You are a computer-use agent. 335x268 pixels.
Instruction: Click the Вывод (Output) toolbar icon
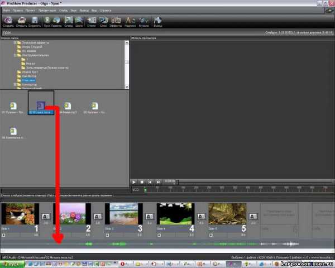[x=157, y=21]
